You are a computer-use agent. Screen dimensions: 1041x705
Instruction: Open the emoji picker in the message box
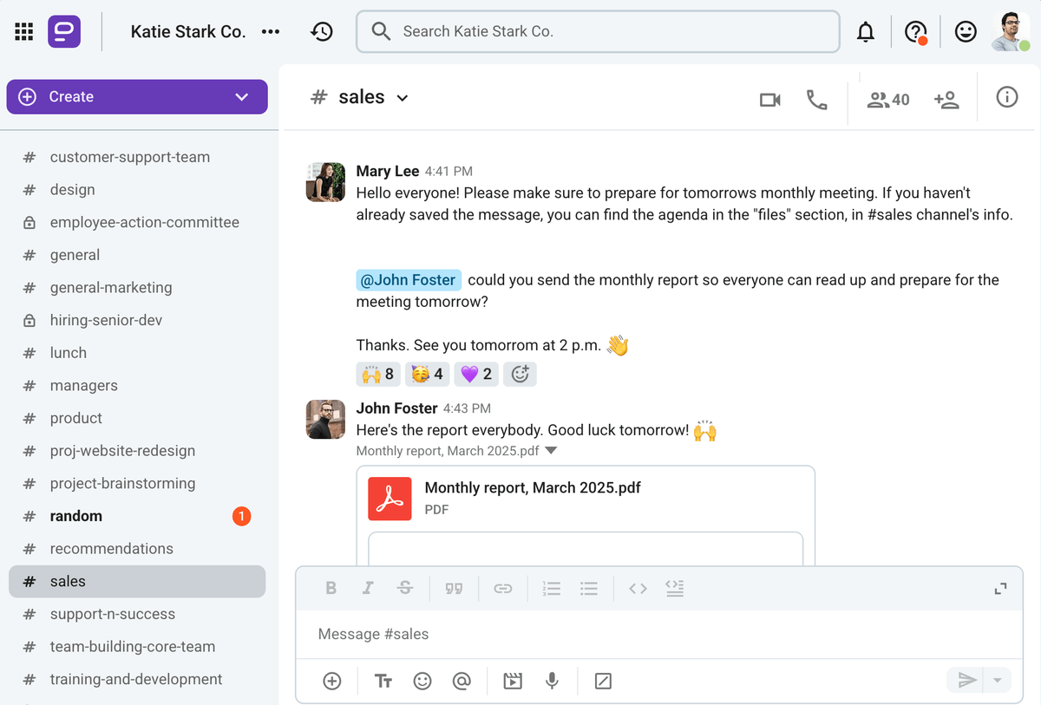[x=422, y=681]
